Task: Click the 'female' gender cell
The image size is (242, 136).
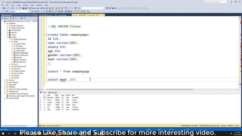Action: coord(68,105)
